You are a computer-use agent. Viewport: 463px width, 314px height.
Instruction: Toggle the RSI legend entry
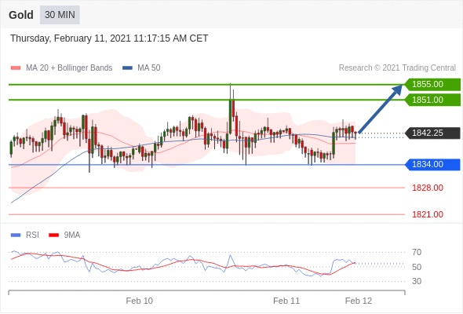tap(24, 235)
